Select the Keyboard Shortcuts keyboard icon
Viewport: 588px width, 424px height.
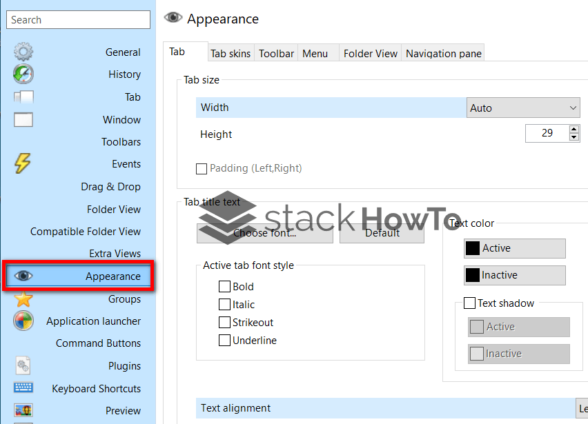(x=23, y=388)
